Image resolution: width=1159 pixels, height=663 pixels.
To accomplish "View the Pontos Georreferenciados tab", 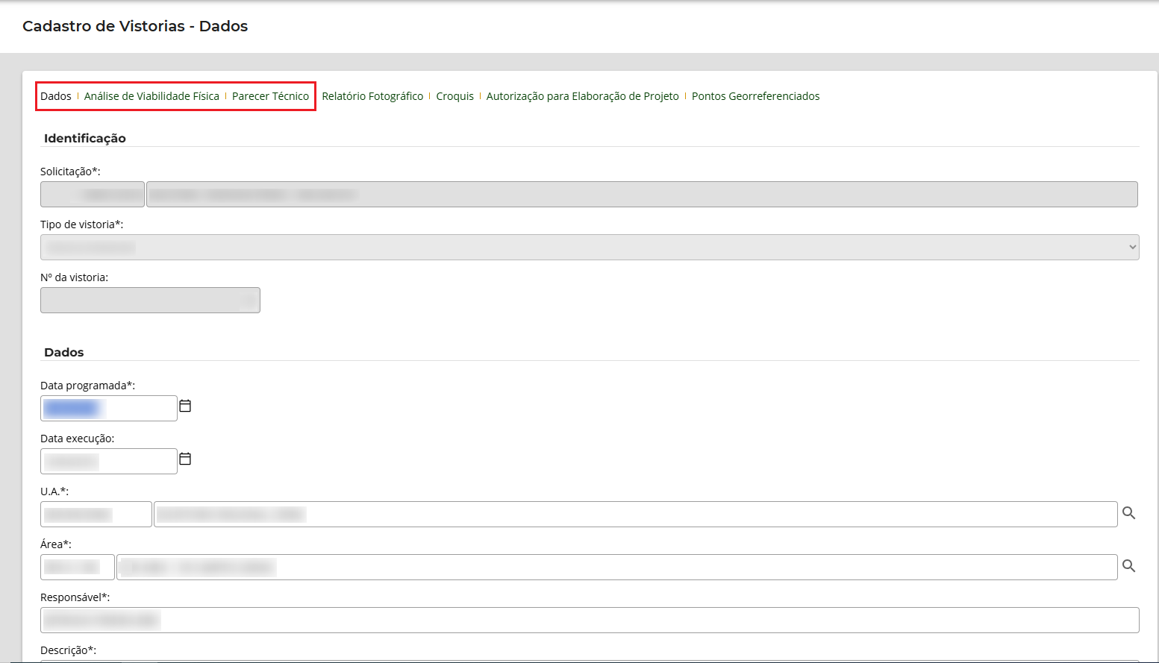I will [x=755, y=96].
